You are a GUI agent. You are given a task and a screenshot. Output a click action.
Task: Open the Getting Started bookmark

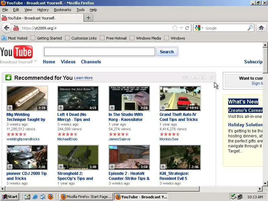(46, 38)
